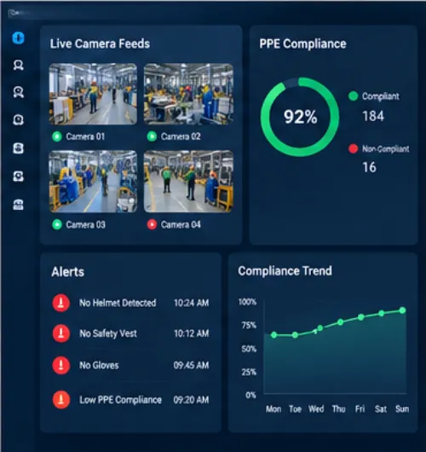
Task: Click the Non-Compliant count 16
Action: [369, 167]
